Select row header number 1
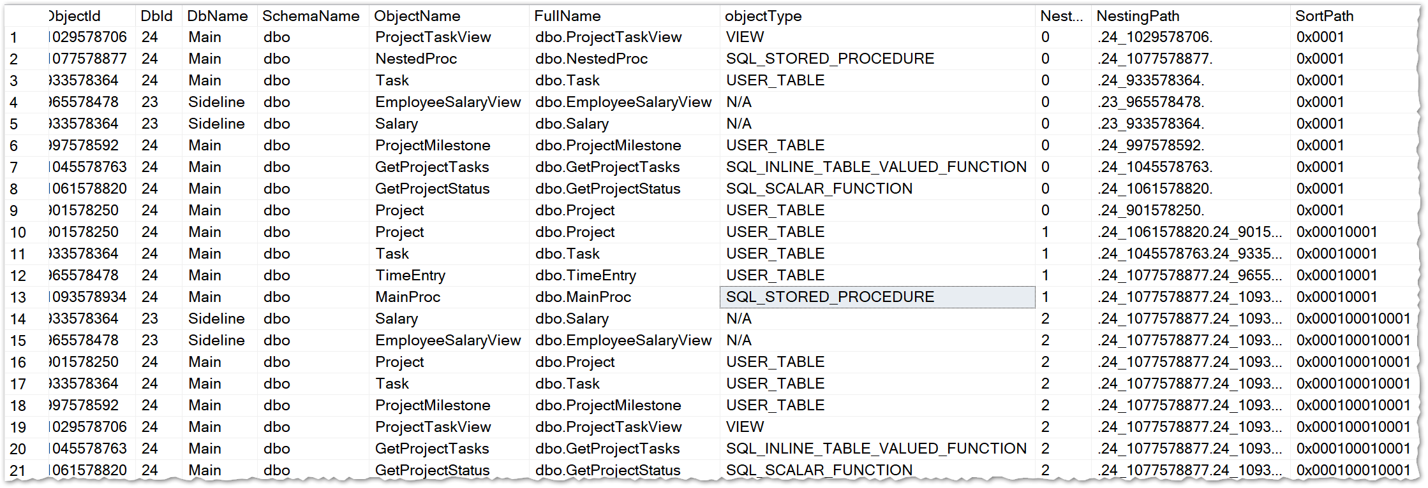The image size is (1428, 488). tap(26, 38)
